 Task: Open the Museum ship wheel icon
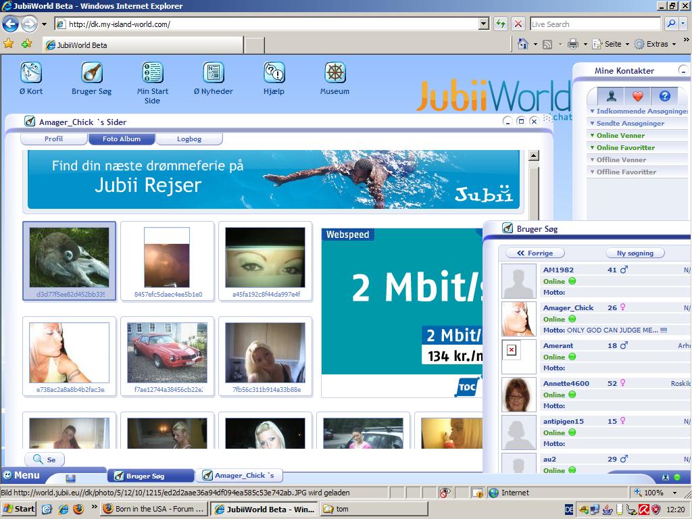coord(335,72)
